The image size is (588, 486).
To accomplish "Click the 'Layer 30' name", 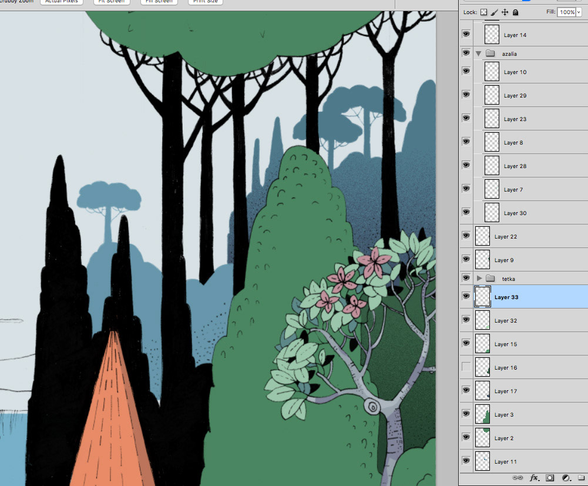I will 515,213.
